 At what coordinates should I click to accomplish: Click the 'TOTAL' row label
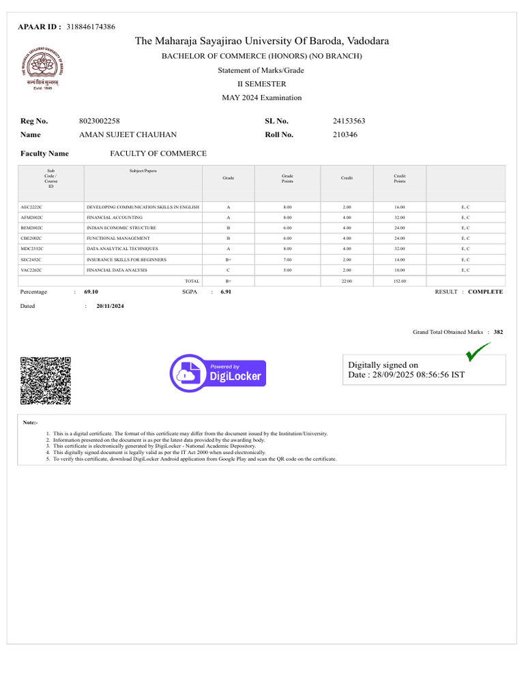coord(192,281)
